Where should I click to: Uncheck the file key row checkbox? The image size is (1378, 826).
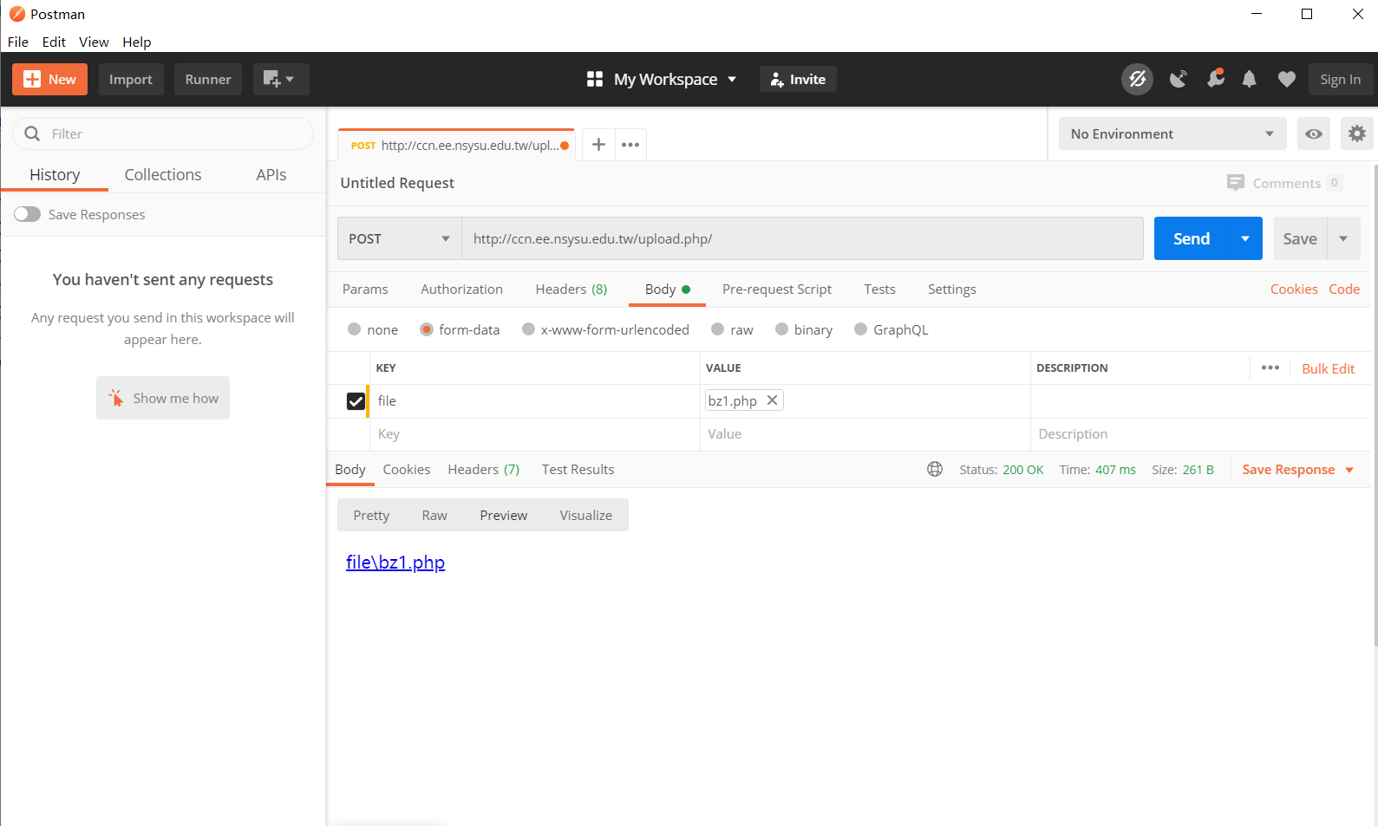[x=356, y=401]
